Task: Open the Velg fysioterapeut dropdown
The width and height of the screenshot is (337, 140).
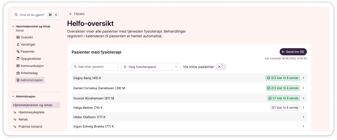Action: coord(150,67)
